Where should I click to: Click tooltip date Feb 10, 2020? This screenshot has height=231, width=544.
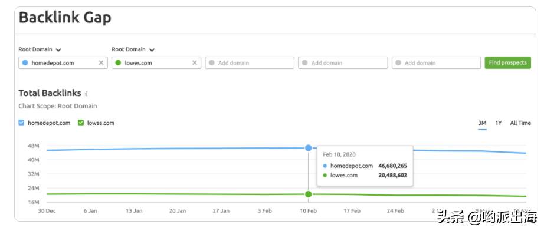[339, 154]
